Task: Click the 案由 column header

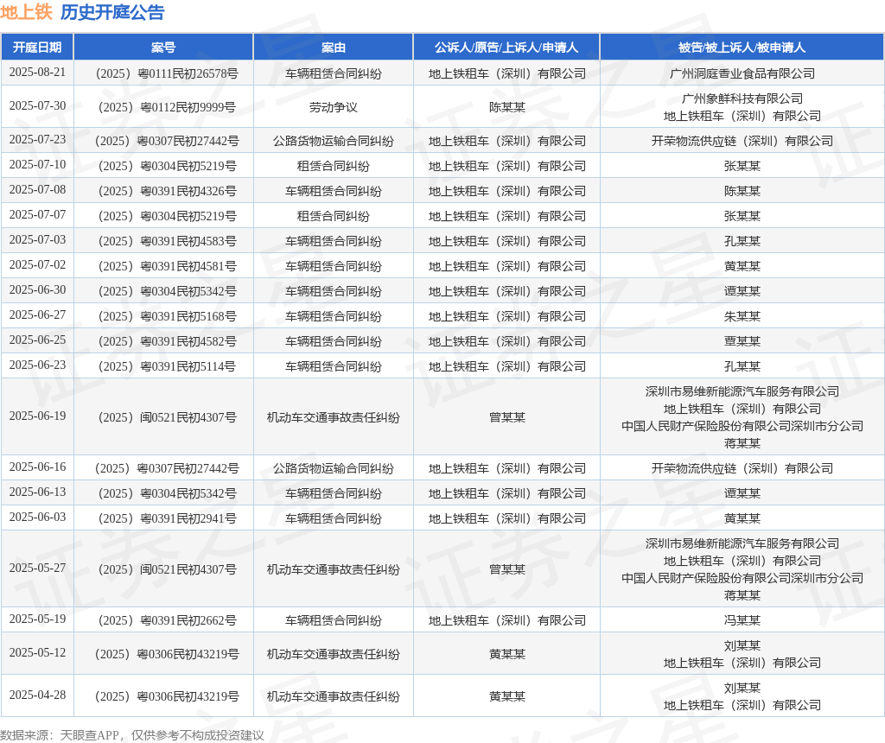Action: coord(333,48)
